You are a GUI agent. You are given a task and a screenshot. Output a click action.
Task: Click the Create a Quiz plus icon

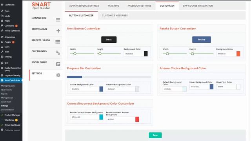tap(58, 31)
